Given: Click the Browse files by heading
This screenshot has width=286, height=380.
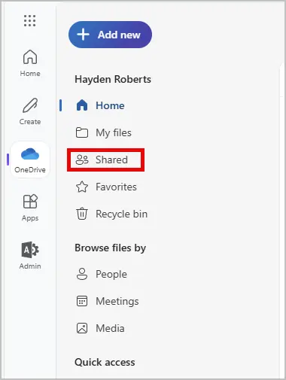Looking at the screenshot, I should (x=111, y=248).
